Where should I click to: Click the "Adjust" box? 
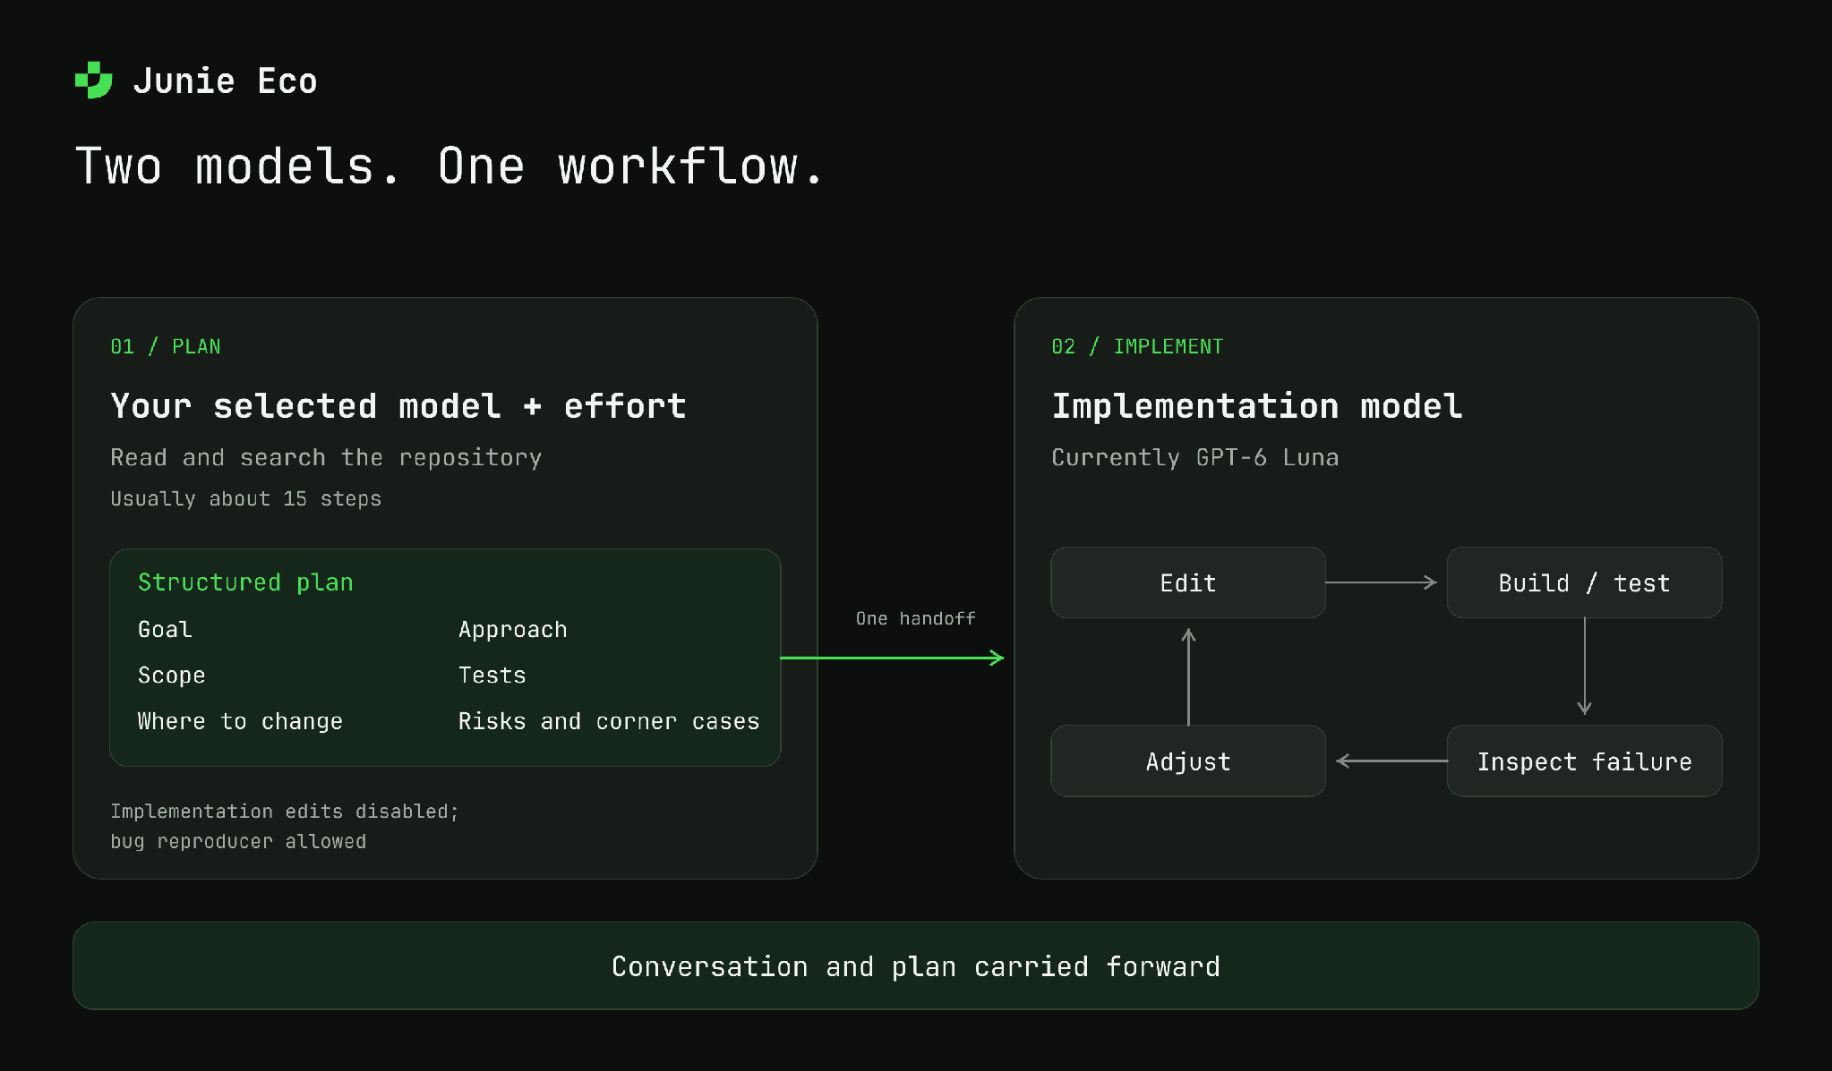coord(1188,761)
